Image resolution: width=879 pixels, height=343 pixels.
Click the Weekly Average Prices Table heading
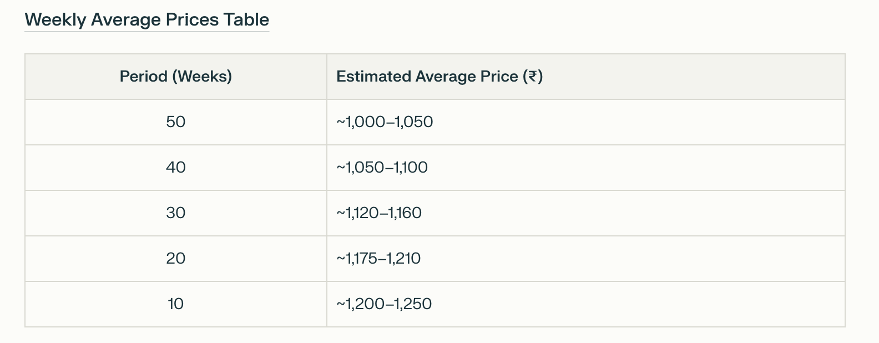tap(146, 20)
